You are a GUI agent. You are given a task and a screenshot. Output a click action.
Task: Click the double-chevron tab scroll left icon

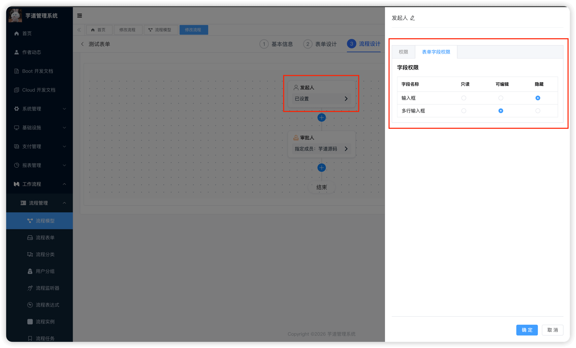pyautogui.click(x=79, y=30)
